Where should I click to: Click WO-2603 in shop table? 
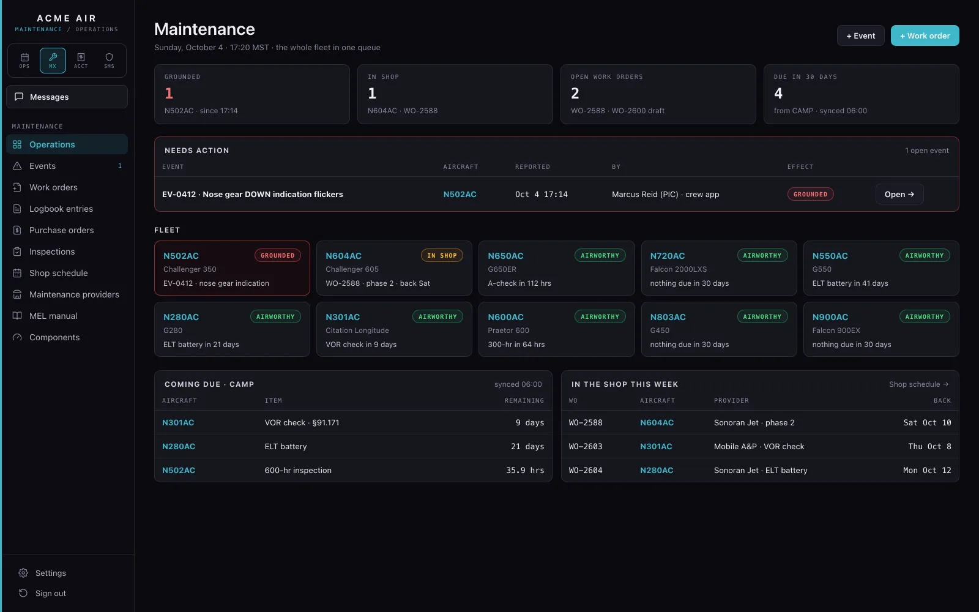[x=586, y=446]
